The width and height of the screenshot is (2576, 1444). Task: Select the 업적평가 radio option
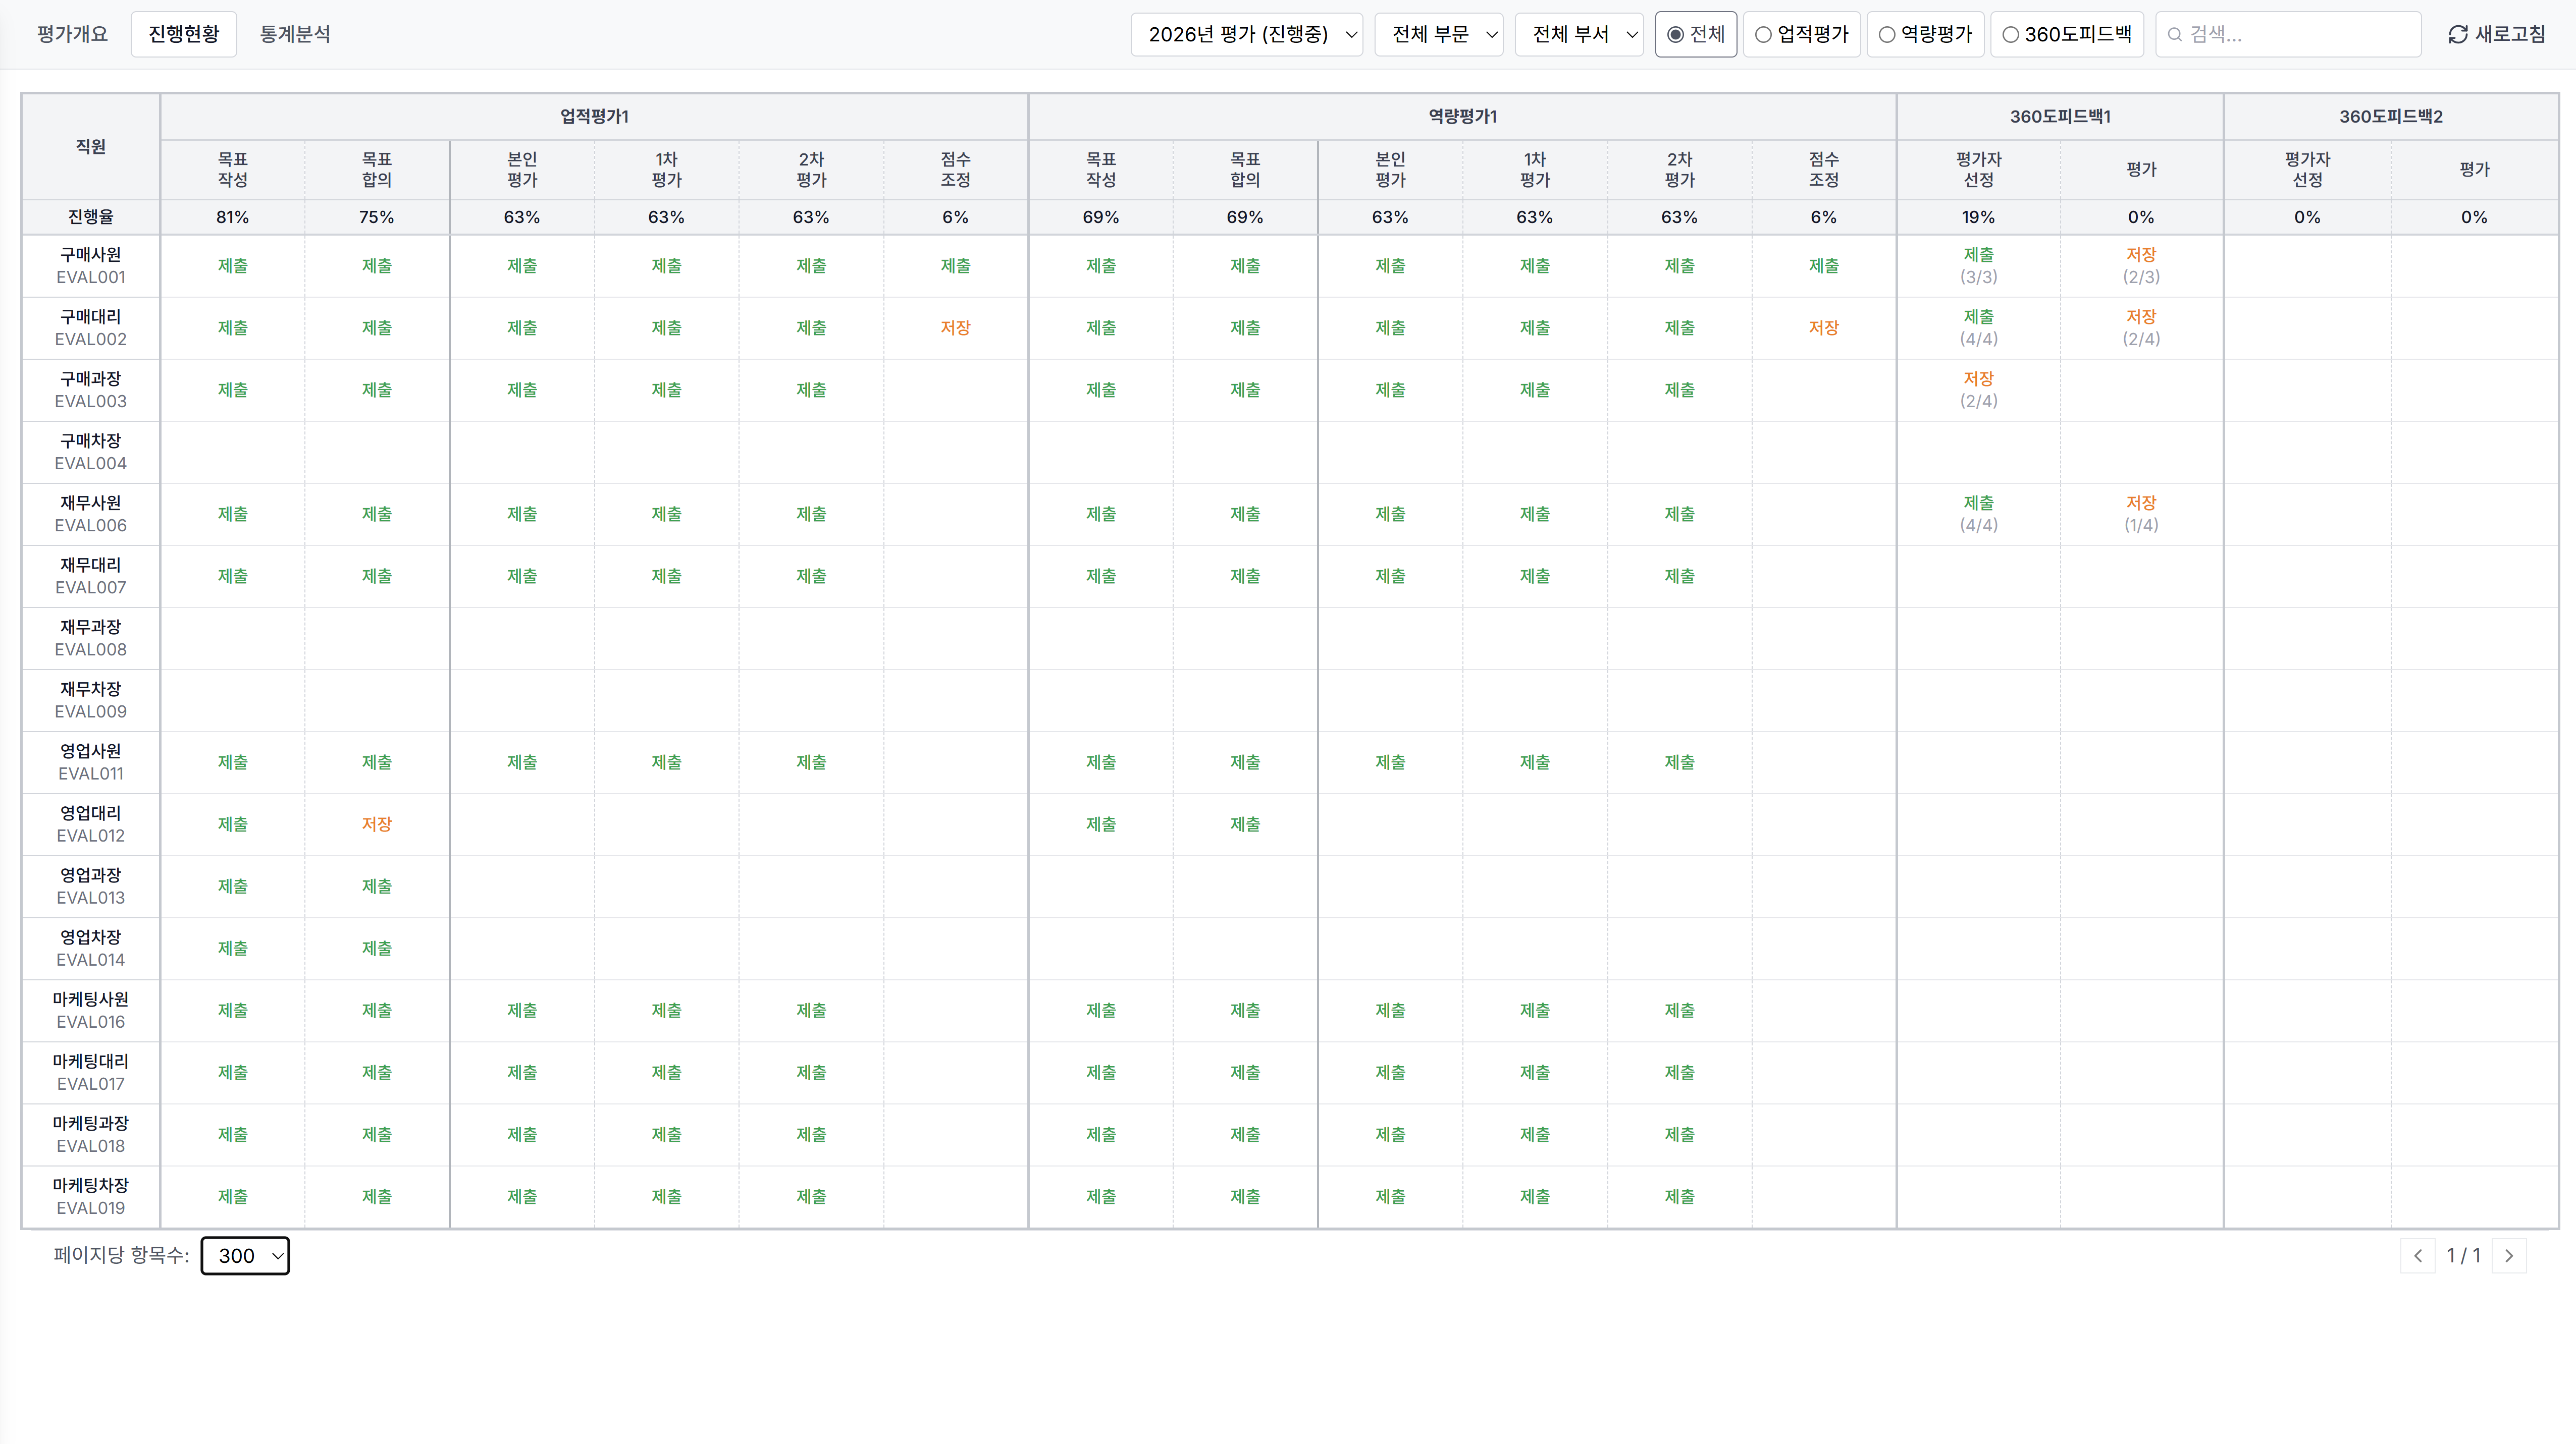[1764, 34]
